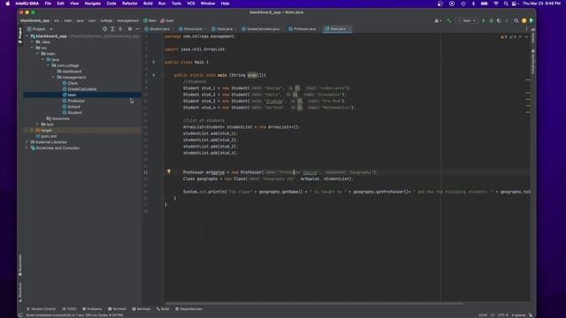The image size is (566, 318).
Task: Open the Refactor menu
Action: 130,4
